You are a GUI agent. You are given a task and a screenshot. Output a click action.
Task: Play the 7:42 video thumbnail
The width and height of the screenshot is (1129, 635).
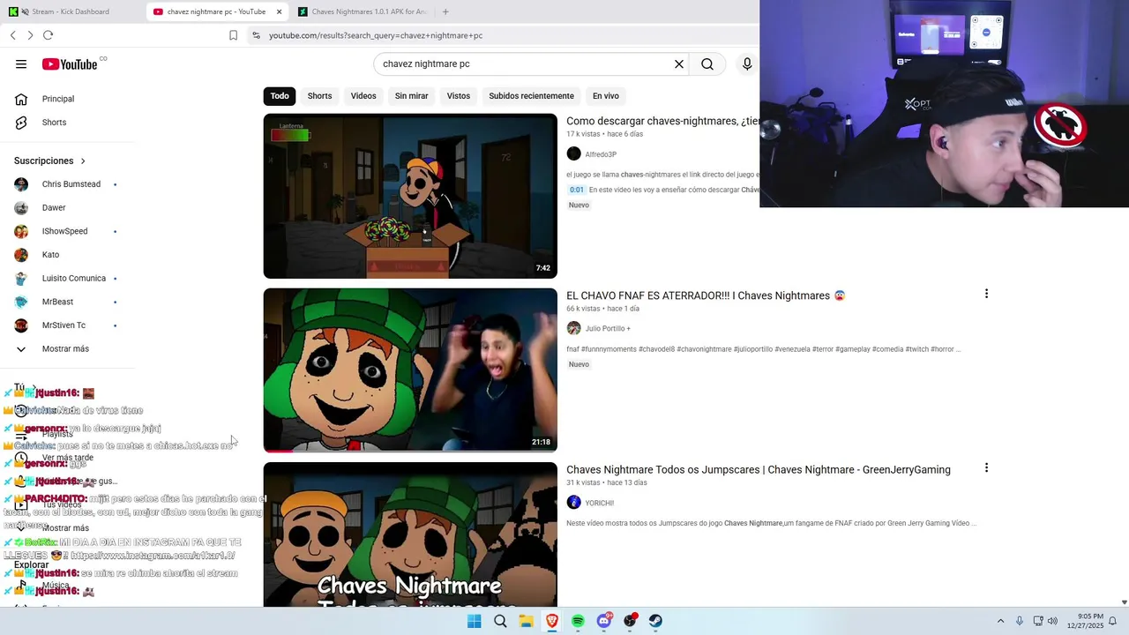410,196
